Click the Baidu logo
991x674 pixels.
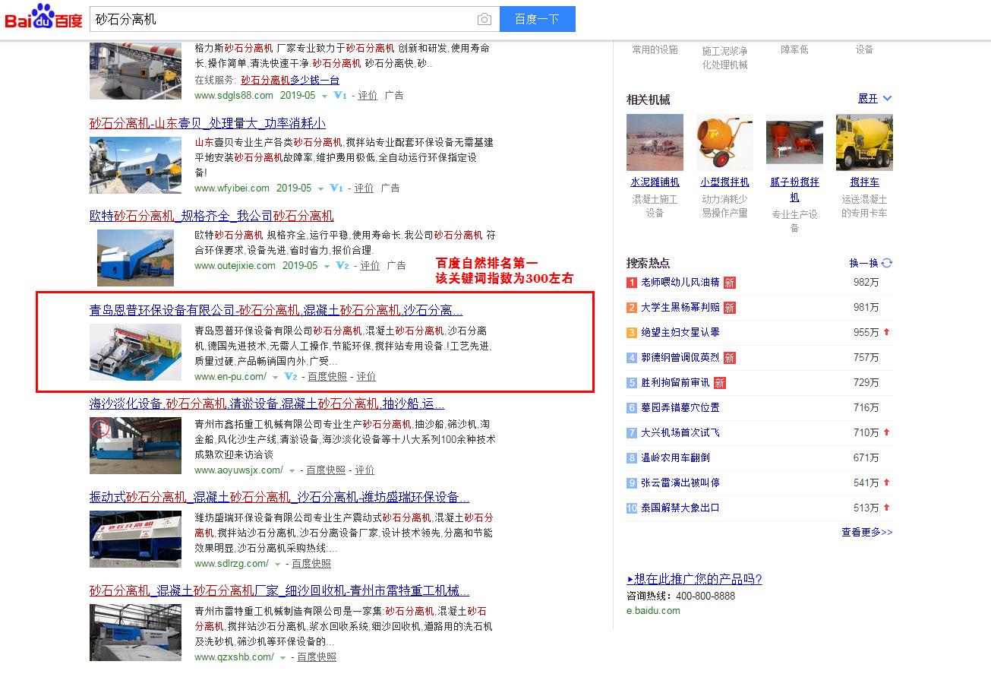[43, 17]
